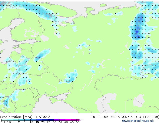Select the legend scale label '25'
Viewport: 159px width, 123px height.
(49, 122)
